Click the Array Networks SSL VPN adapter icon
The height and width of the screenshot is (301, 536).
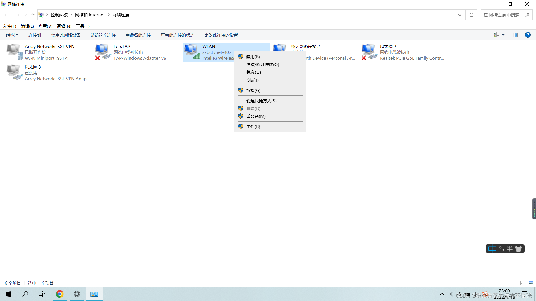15,52
